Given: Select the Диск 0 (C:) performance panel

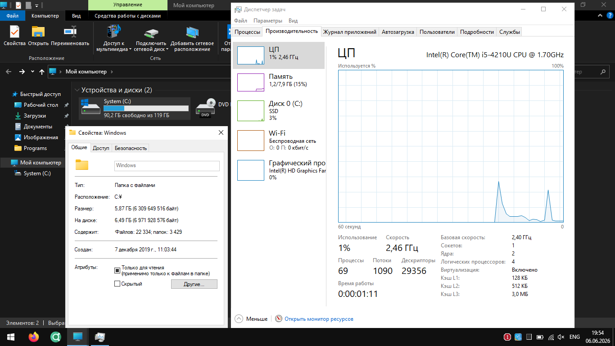Looking at the screenshot, I should (x=279, y=111).
